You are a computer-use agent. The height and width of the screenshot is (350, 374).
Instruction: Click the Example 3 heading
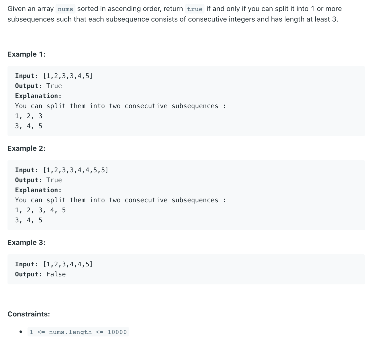pyautogui.click(x=26, y=242)
